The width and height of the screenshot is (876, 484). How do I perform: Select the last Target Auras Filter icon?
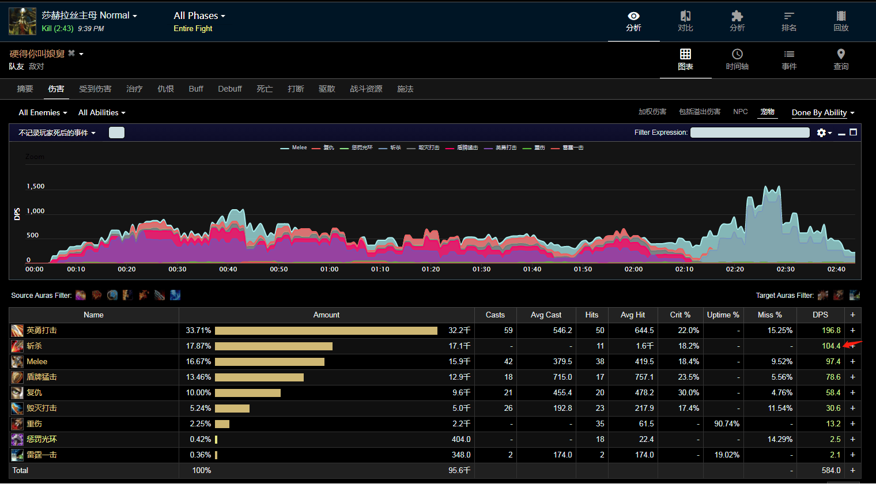click(855, 295)
